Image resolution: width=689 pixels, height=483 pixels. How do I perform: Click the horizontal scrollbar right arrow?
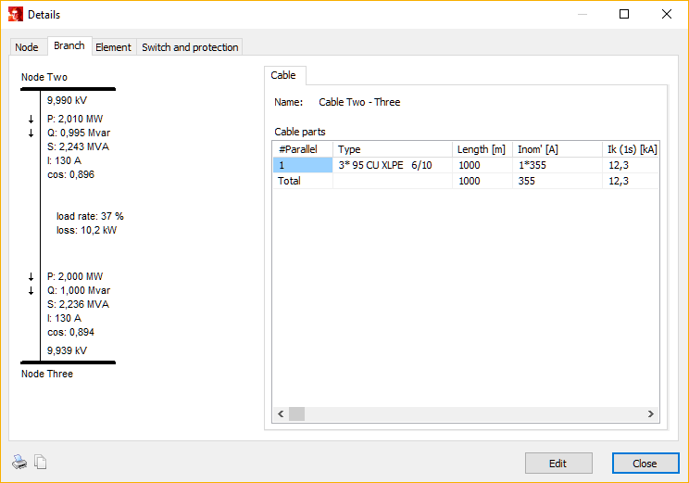click(x=651, y=414)
